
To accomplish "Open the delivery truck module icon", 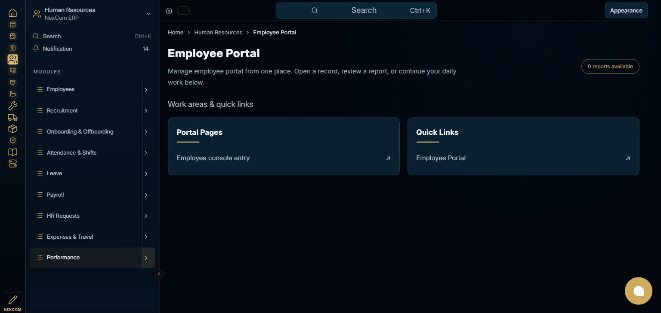I will point(12,117).
